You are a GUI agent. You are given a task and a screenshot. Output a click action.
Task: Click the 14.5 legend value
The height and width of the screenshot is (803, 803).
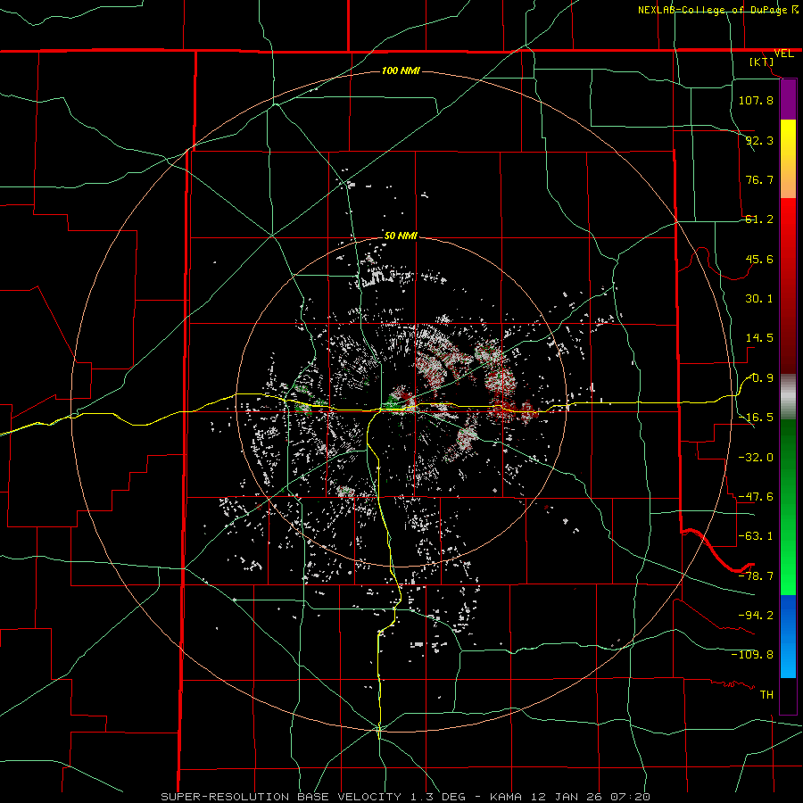(x=759, y=338)
